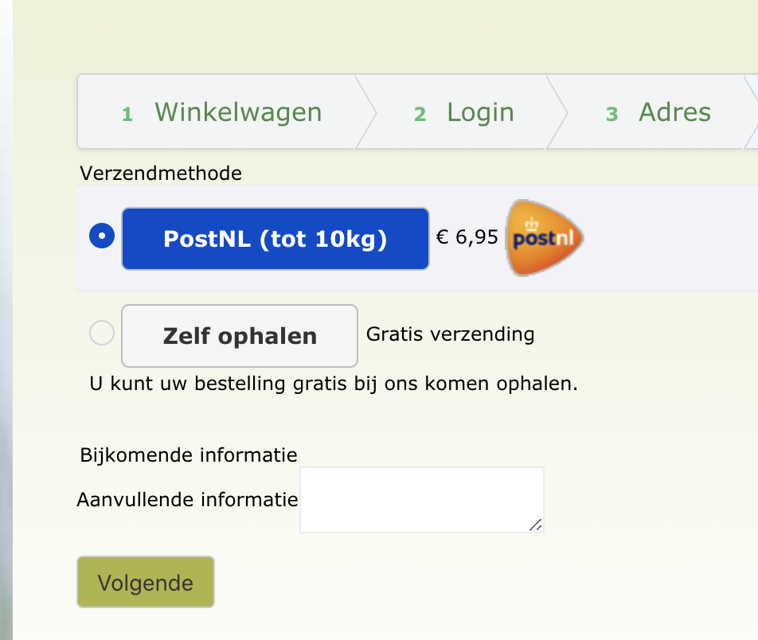This screenshot has height=640, width=758.
Task: Choose the Zelf ophalen button
Action: [240, 335]
